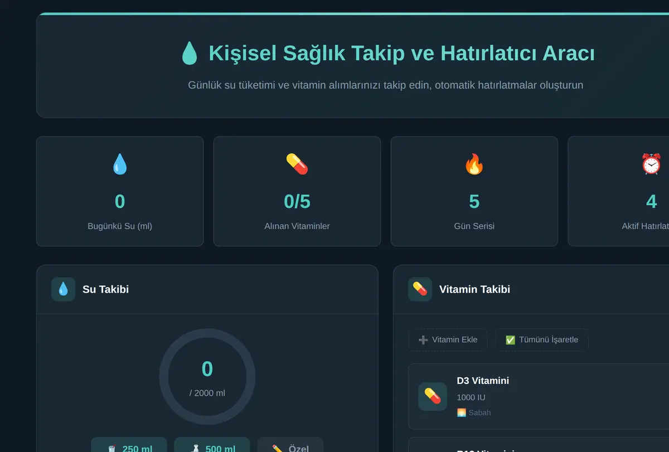Click the Su Takibi heading
Screen dimensions: 669x452
pos(105,289)
